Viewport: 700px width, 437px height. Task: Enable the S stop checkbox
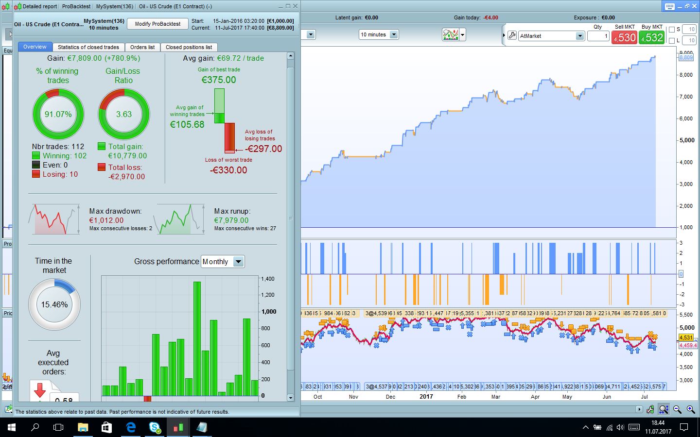click(x=672, y=29)
